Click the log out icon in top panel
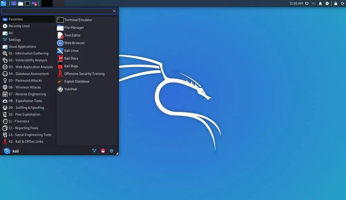This screenshot has width=346, height=200. 343,3
